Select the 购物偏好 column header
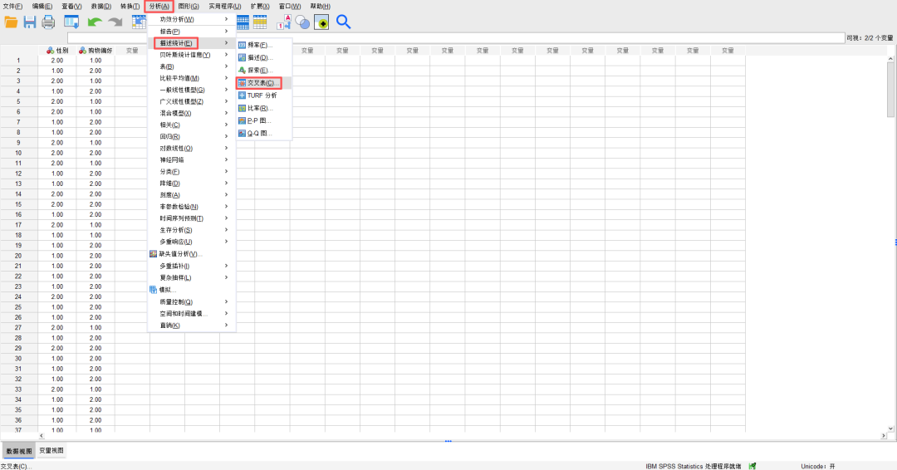Screen dimensions: 897x470 click(96, 51)
